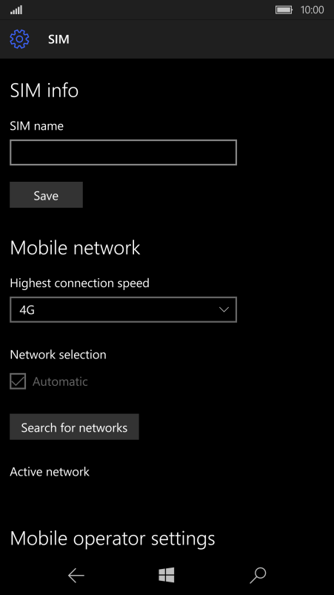Click the Mobile network section heading
Screen dimensions: 334x595
75,248
